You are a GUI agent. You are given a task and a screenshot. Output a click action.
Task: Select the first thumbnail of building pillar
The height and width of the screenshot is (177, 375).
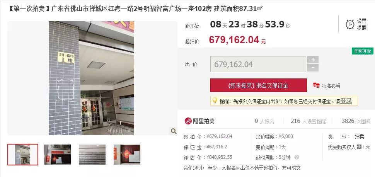23,155
